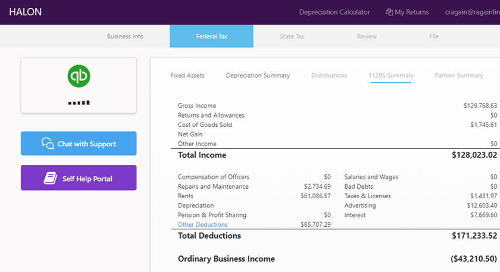Screen dimensions: 500x272
Task: Click the Depreciation row label
Action: (x=196, y=205)
